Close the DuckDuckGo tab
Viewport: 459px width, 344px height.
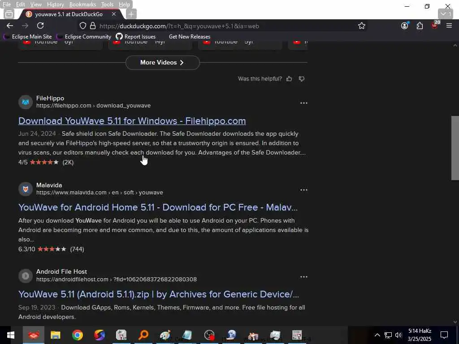(114, 14)
